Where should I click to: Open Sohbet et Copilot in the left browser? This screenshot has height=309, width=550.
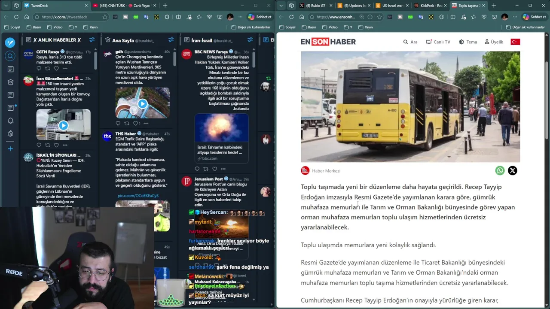pos(260,17)
